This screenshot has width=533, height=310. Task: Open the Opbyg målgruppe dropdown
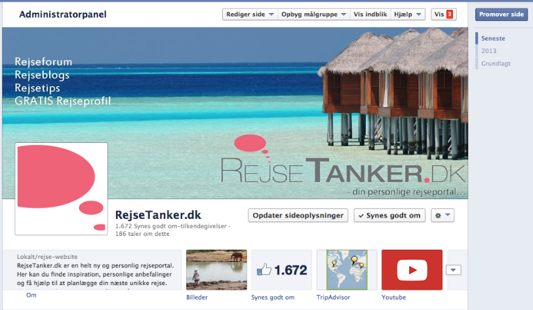pos(314,14)
